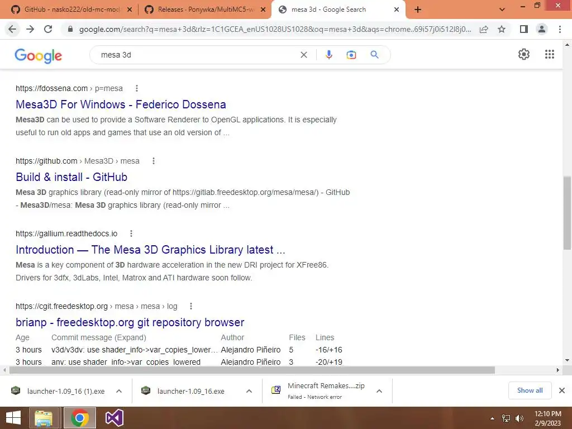The height and width of the screenshot is (429, 572).
Task: Open brianp - freedesktop.org git repository browser
Action: click(x=130, y=322)
